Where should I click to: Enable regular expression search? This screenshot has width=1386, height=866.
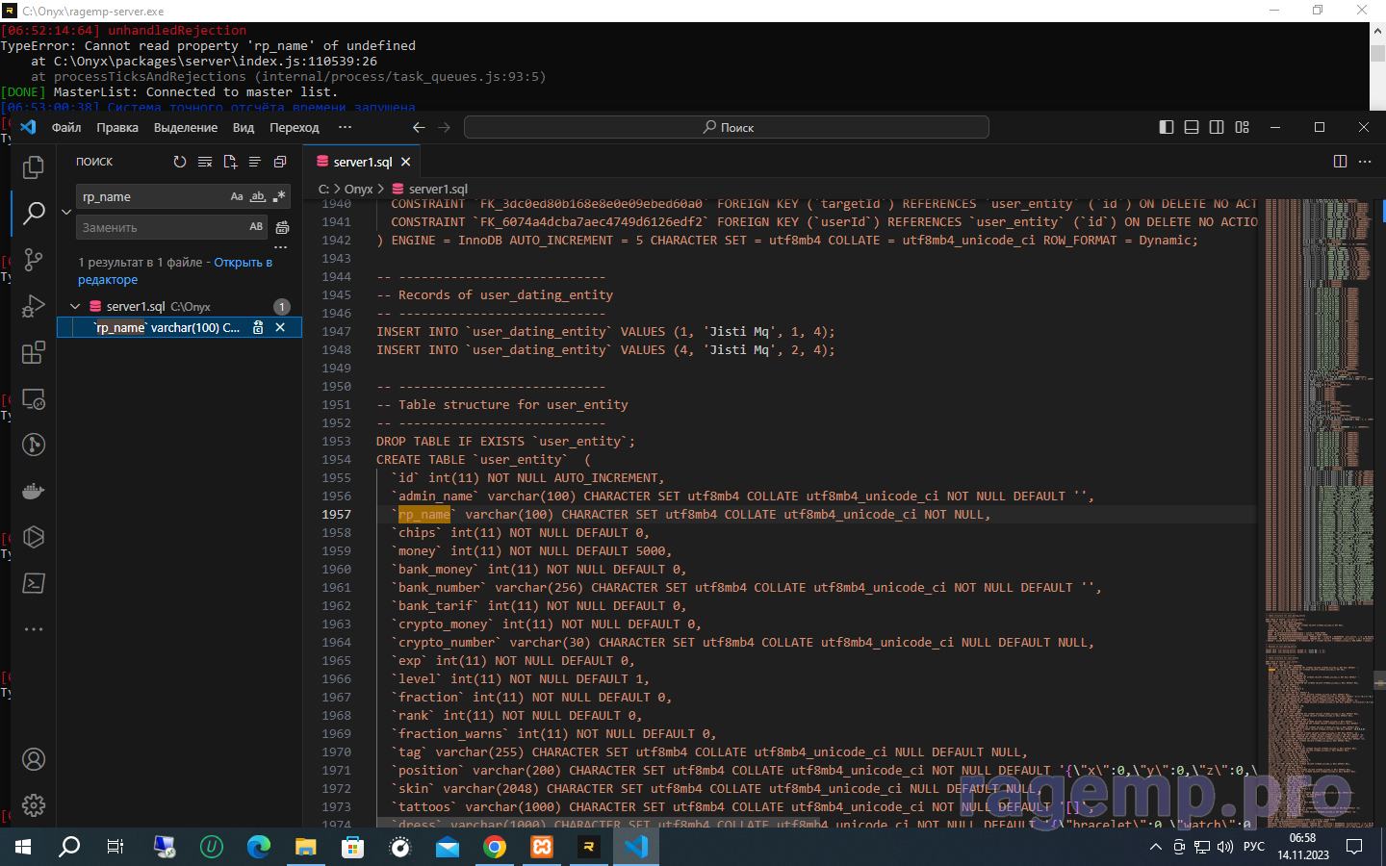(279, 196)
